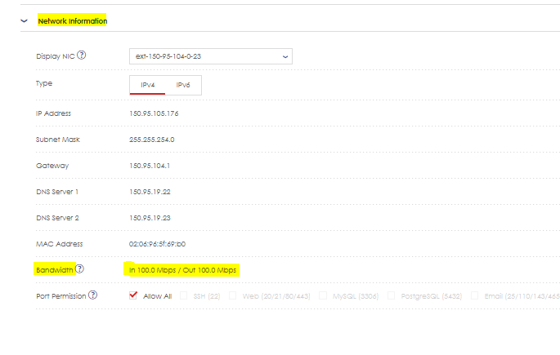The width and height of the screenshot is (560, 355).
Task: Toggle the SSH (22) checkbox
Action: pos(184,295)
